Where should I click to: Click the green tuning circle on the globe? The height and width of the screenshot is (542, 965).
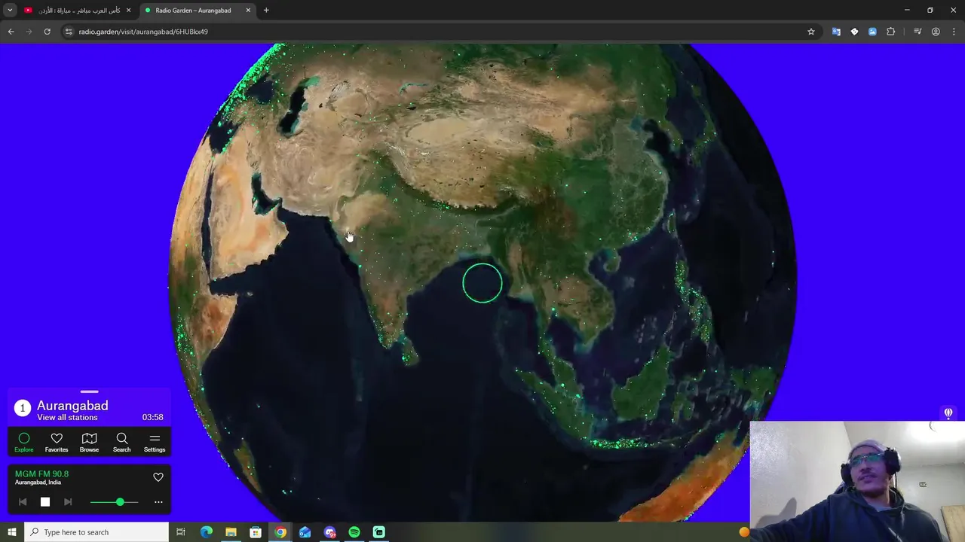click(x=482, y=283)
